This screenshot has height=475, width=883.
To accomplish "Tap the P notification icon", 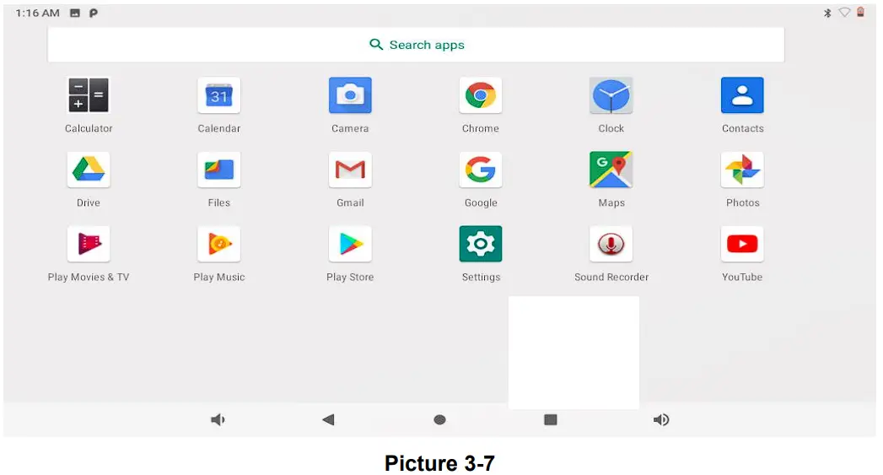I will pyautogui.click(x=94, y=13).
